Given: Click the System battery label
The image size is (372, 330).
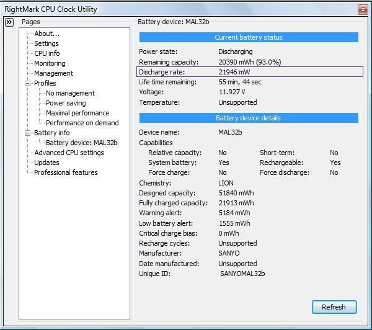Looking at the screenshot, I should [x=172, y=163].
